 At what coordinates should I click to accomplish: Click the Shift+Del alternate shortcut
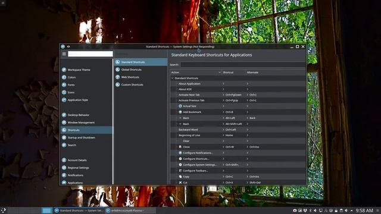tap(255, 182)
